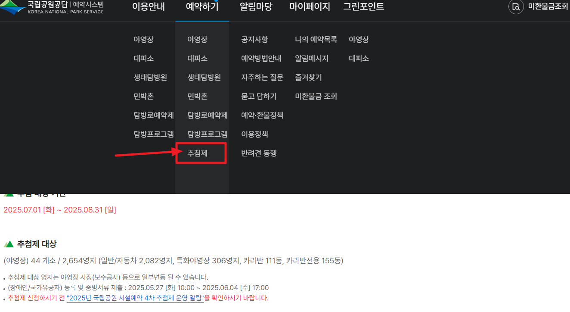
Task: Click the date range 2025.07.01 ~ 2025.08.31 text
Action: pyautogui.click(x=60, y=210)
